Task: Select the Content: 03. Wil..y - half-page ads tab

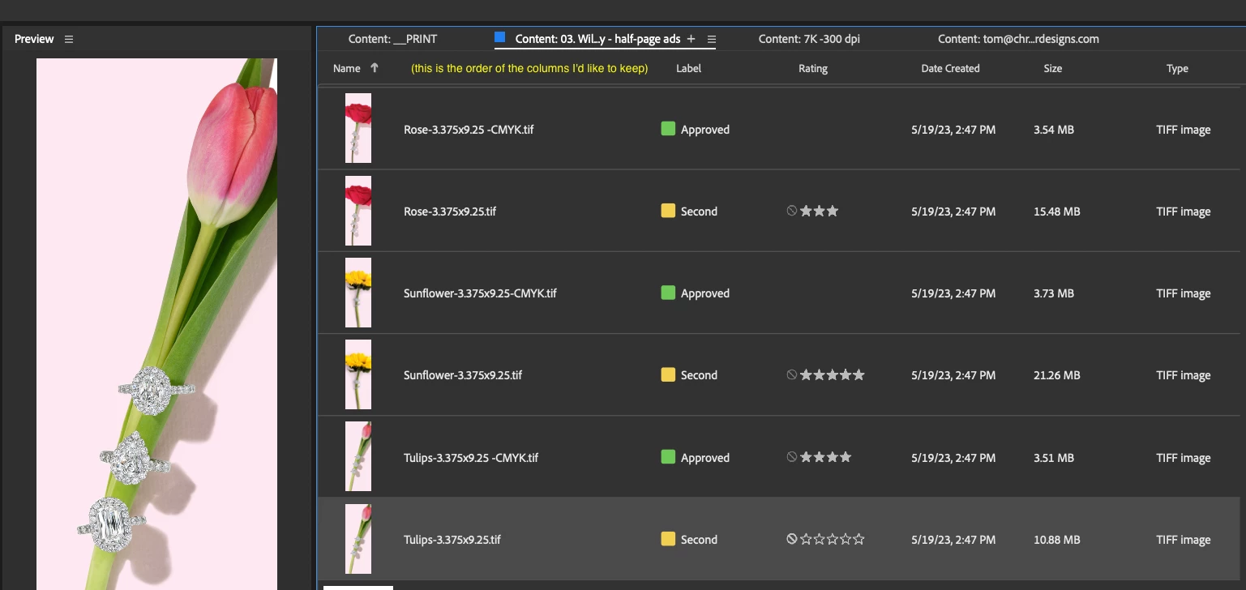Action: click(x=597, y=39)
